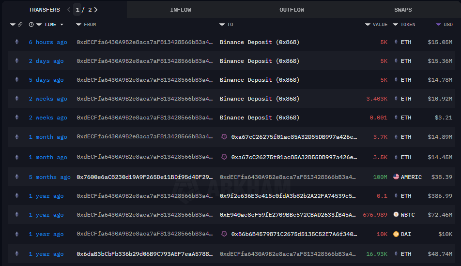Viewport: 461px width, 266px height.
Task: Select the TRANSFERS tab
Action: coord(44,10)
